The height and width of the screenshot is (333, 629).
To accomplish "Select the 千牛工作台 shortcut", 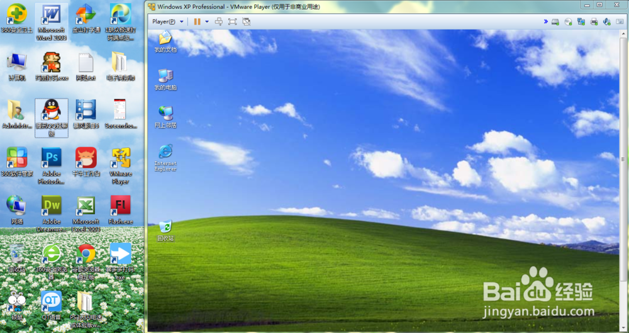I will point(86,162).
